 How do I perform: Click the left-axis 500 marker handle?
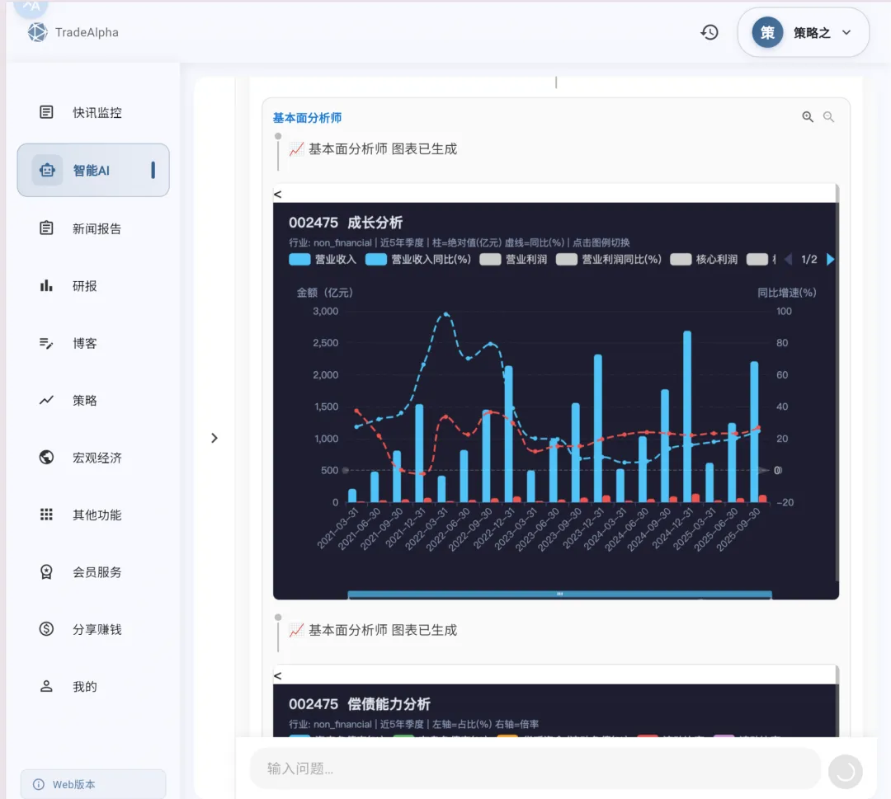345,470
